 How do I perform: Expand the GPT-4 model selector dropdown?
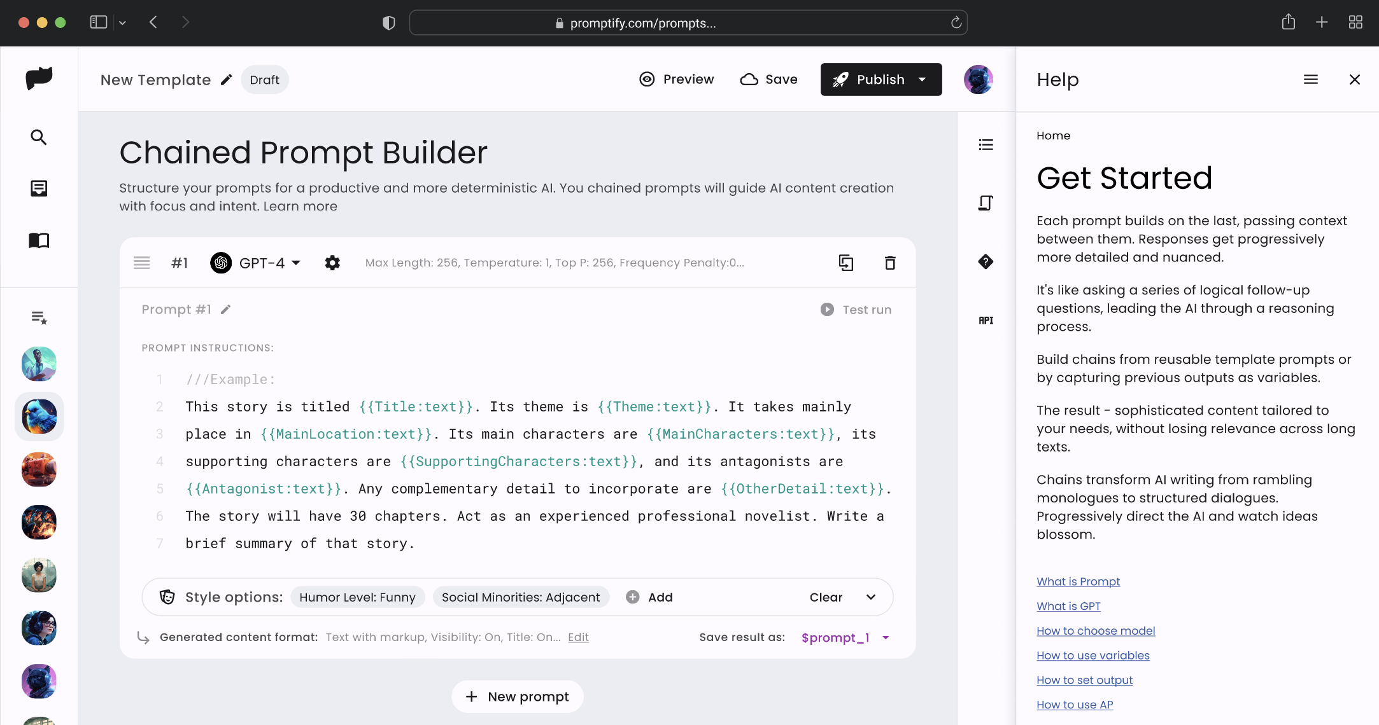295,262
